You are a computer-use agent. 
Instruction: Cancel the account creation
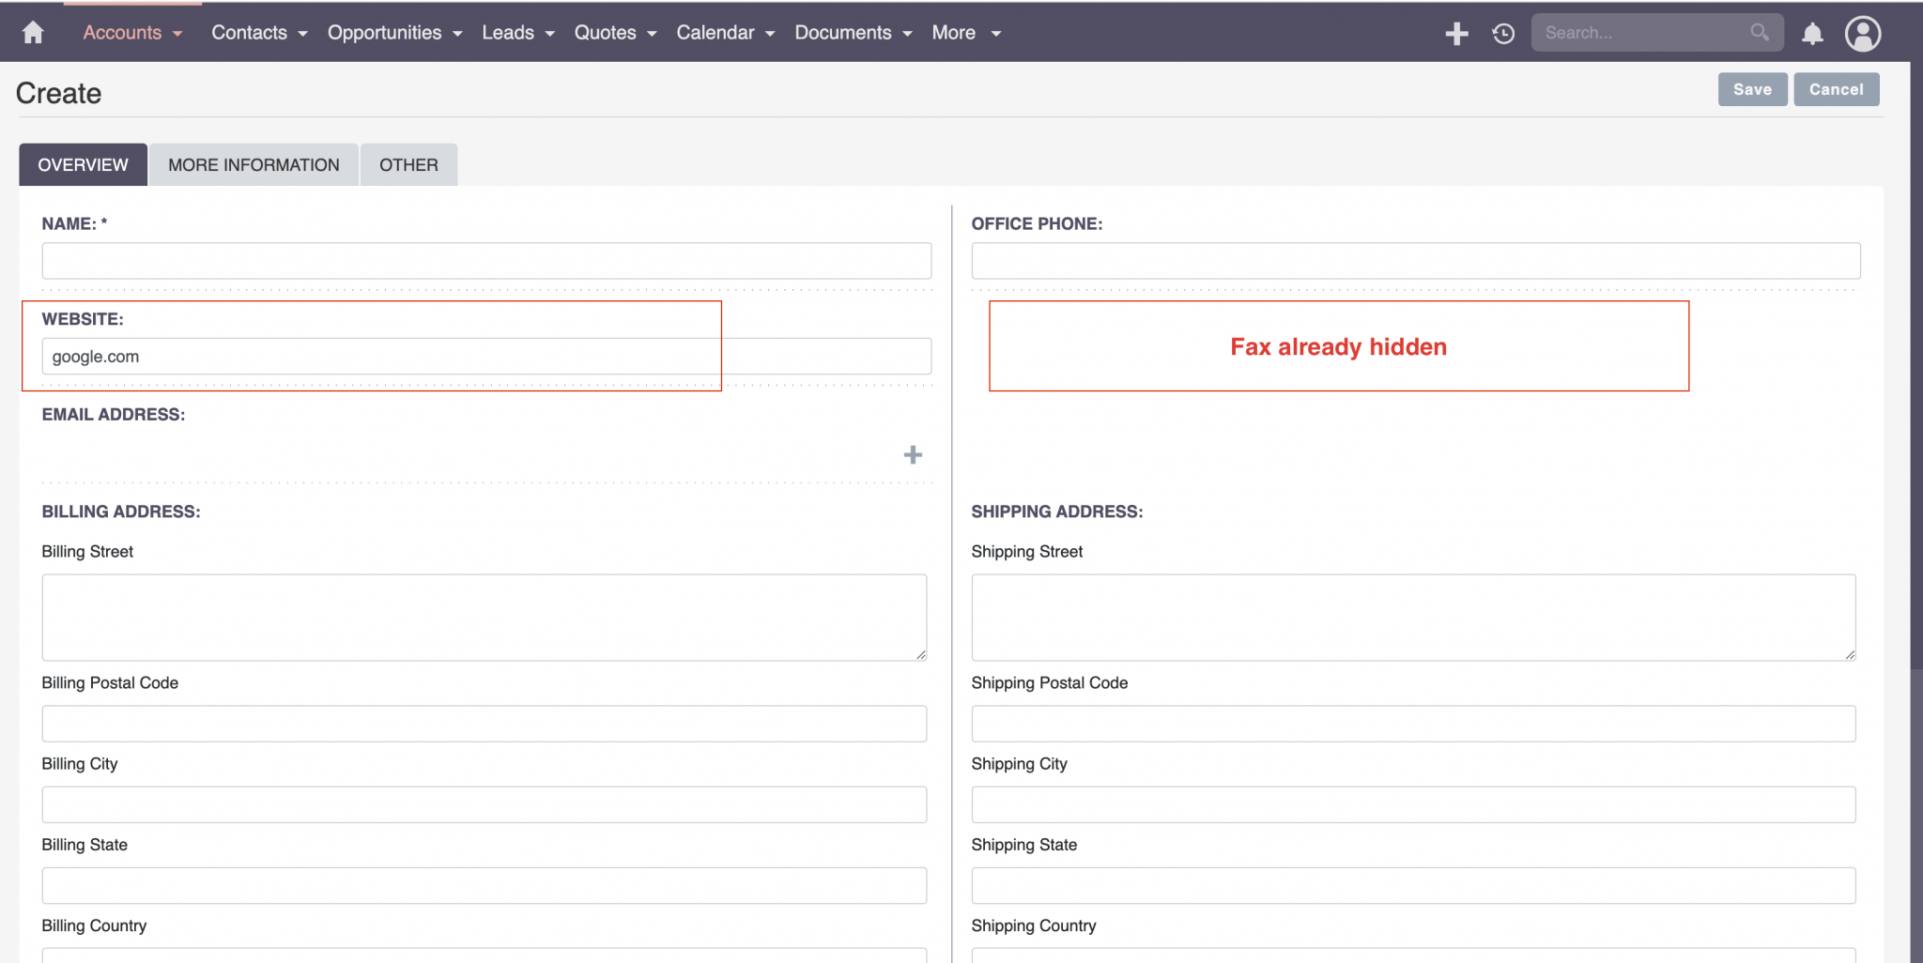click(x=1836, y=89)
